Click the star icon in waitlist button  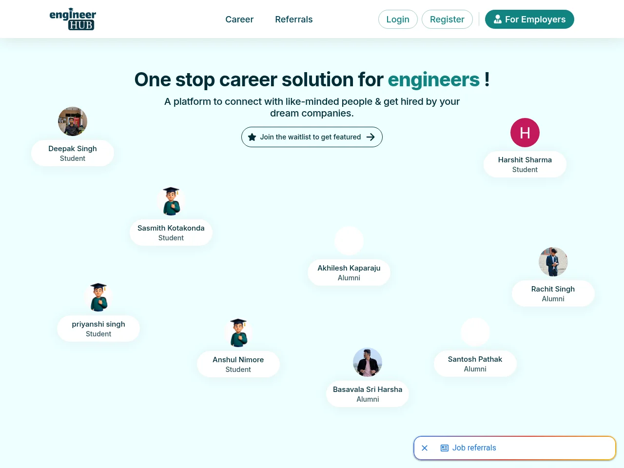252,137
